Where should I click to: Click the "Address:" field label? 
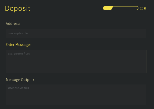[13, 23]
